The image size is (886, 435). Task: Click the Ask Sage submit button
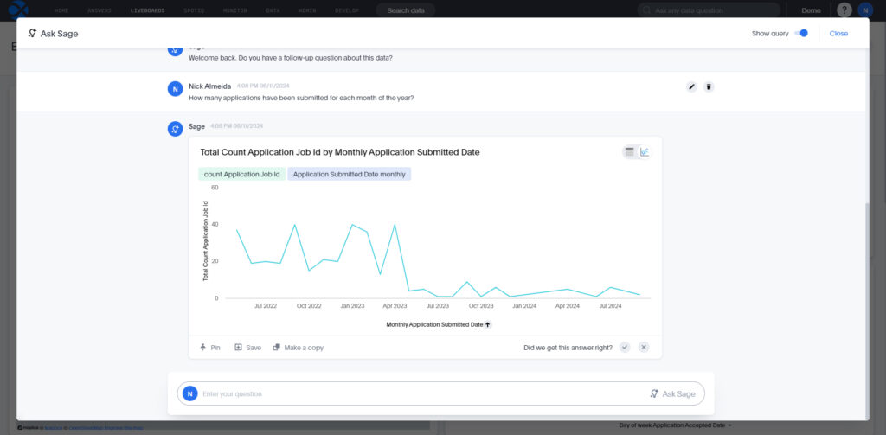(x=673, y=393)
